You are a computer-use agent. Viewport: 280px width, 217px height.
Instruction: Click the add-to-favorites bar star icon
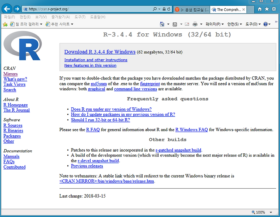[x=5, y=24]
